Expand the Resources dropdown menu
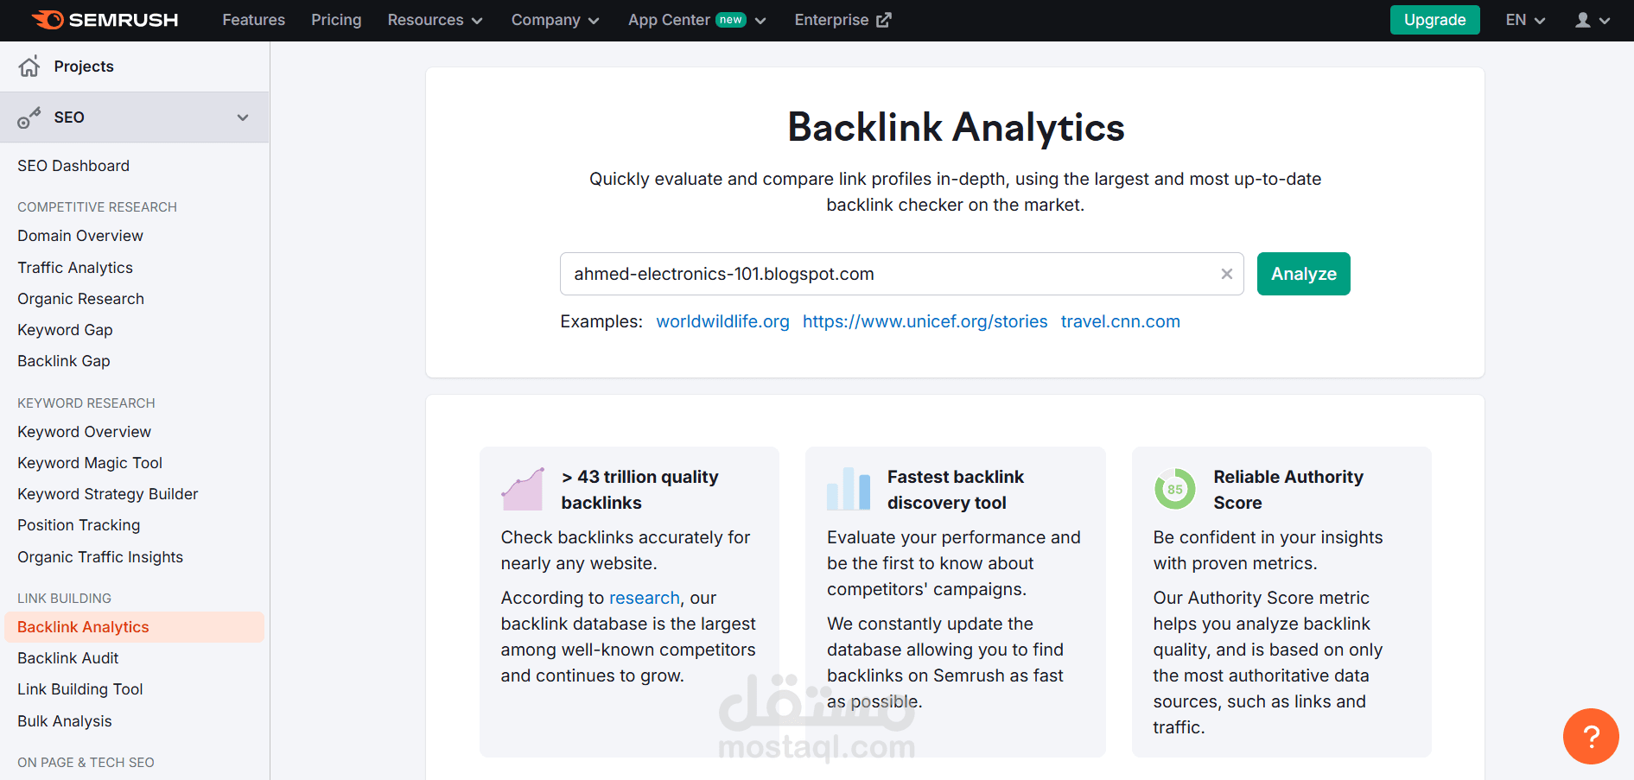The image size is (1634, 780). tap(435, 20)
